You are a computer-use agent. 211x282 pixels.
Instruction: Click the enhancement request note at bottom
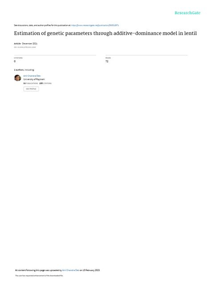(39, 275)
